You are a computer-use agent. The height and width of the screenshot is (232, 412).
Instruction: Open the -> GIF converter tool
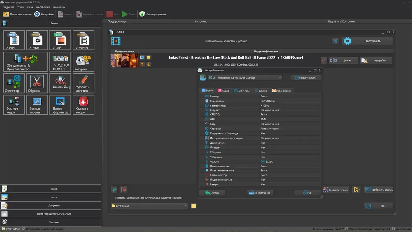coord(60,40)
